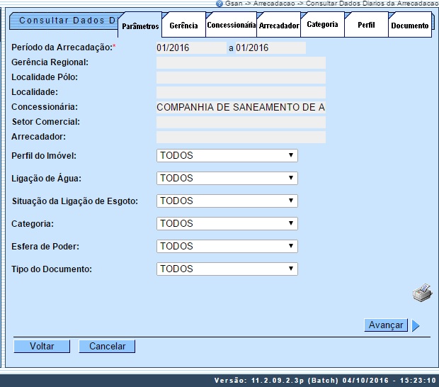The image size is (439, 387).
Task: Go to the Categoria tab
Action: tap(322, 24)
